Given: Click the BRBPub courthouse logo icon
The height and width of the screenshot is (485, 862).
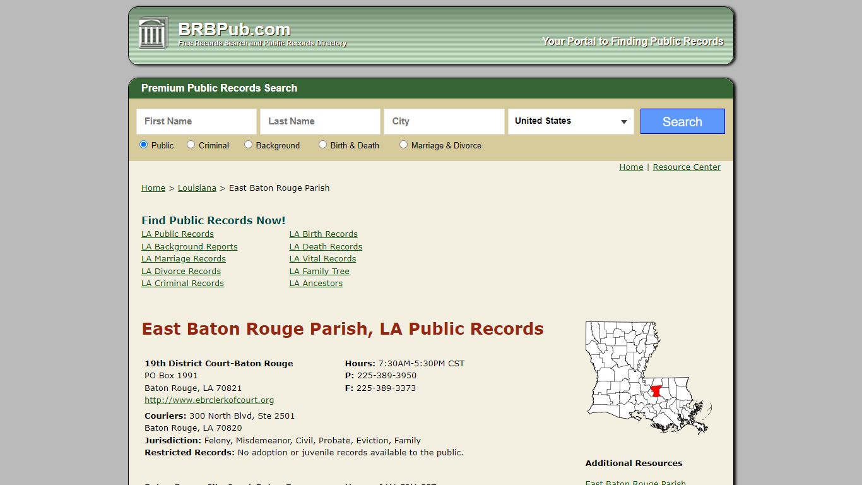Looking at the screenshot, I should 153,33.
